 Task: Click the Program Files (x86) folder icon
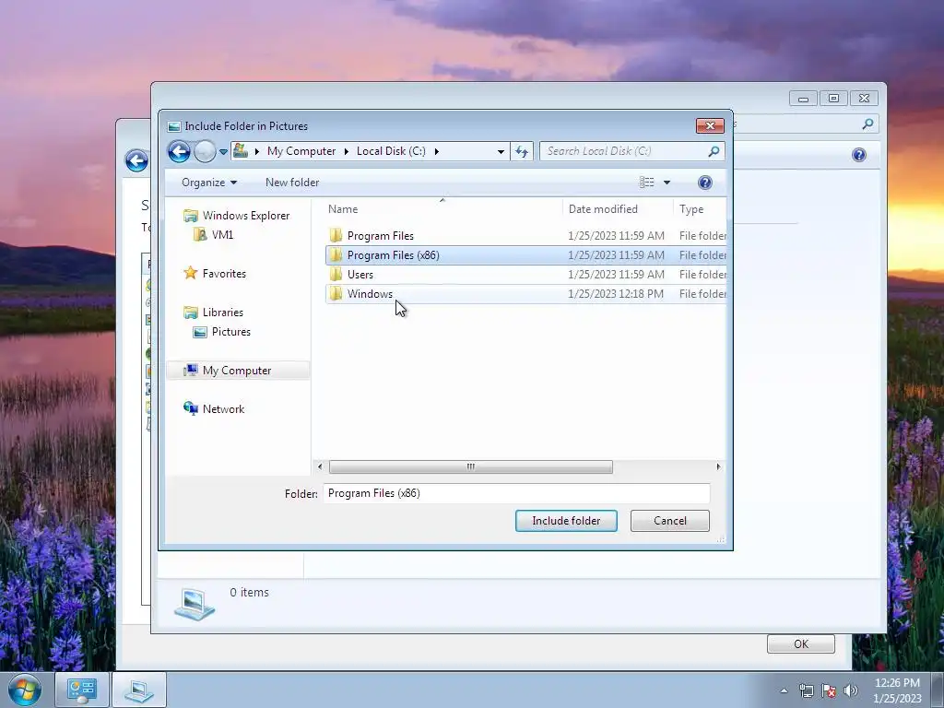point(336,254)
